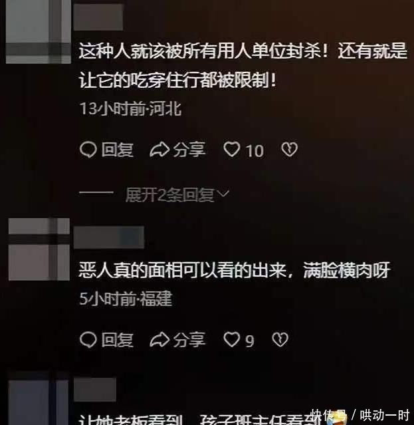
Task: Open second commenter's blurred username
Action: [109, 237]
